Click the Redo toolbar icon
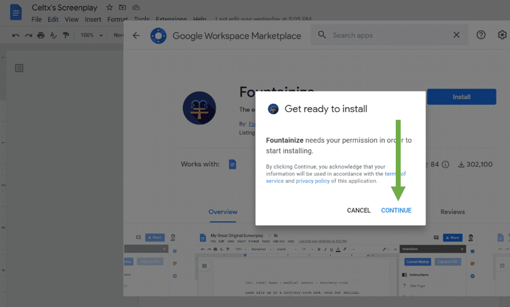Image resolution: width=510 pixels, height=307 pixels. [x=28, y=35]
